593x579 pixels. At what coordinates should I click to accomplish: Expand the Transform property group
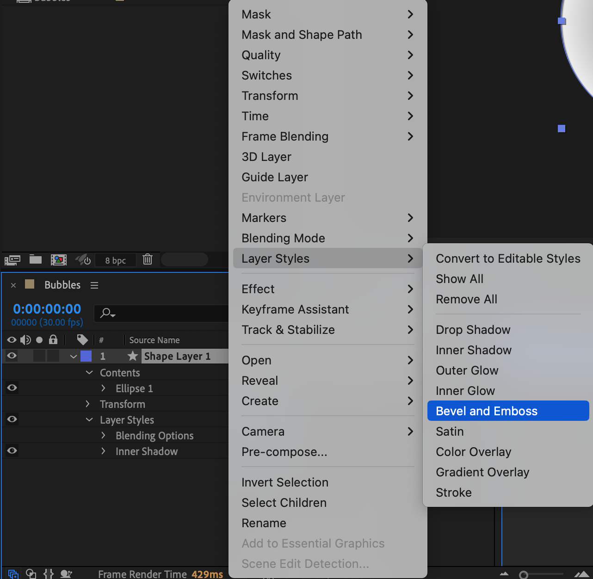(x=88, y=404)
